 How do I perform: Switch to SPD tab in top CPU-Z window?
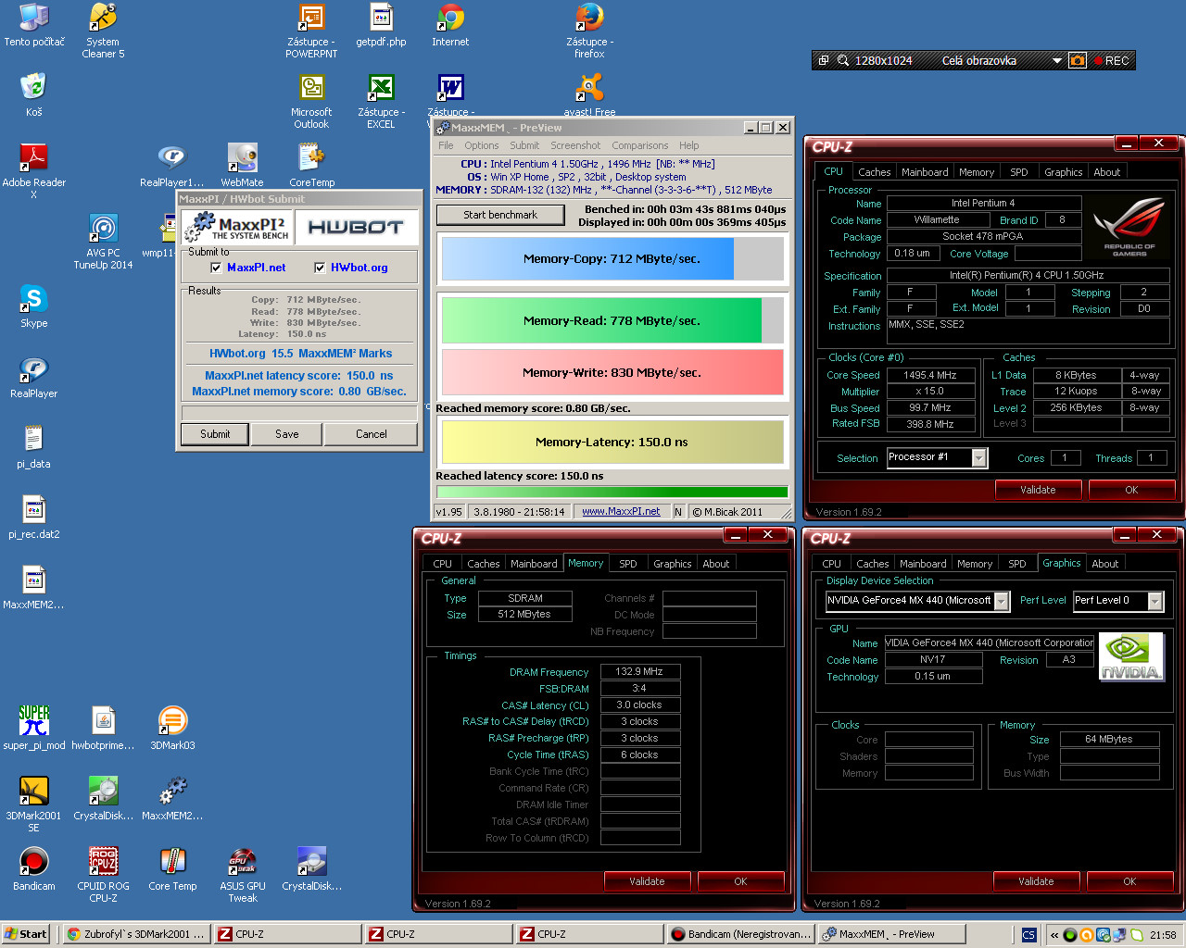[x=1019, y=172]
